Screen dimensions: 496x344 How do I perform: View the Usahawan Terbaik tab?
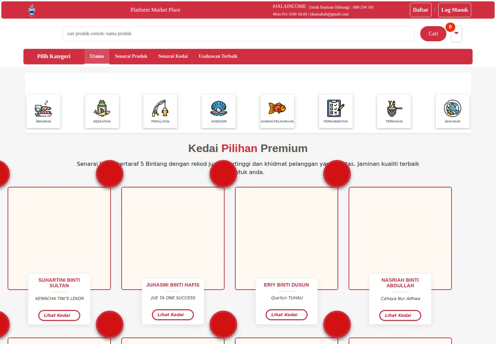(x=218, y=56)
